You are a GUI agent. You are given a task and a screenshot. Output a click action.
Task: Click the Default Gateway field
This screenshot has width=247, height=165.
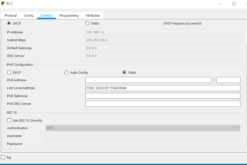163,48
